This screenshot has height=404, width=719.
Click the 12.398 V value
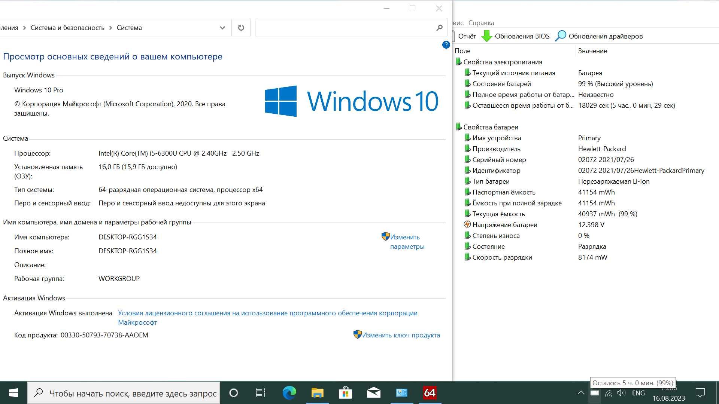coord(591,225)
